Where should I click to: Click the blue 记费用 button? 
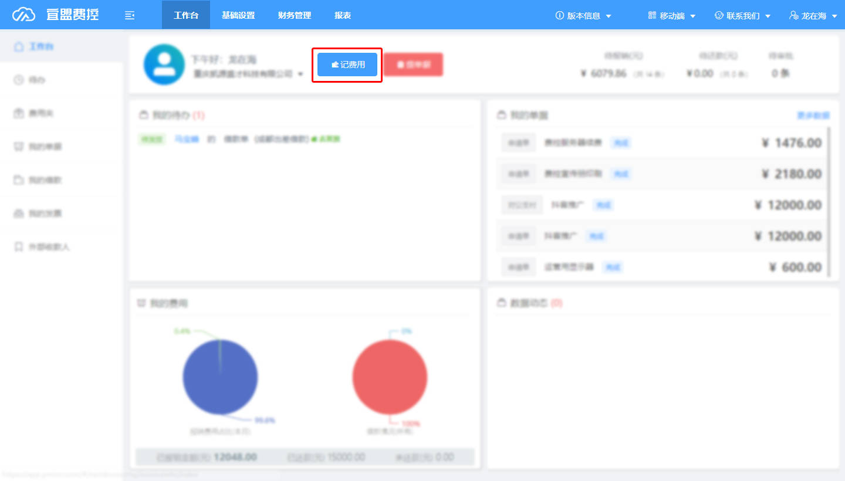pos(347,65)
